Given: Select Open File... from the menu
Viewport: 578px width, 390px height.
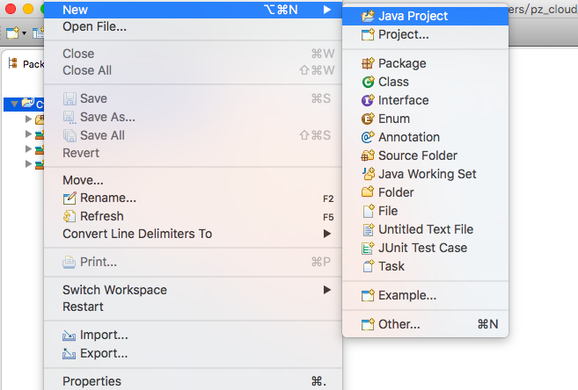Looking at the screenshot, I should point(94,26).
